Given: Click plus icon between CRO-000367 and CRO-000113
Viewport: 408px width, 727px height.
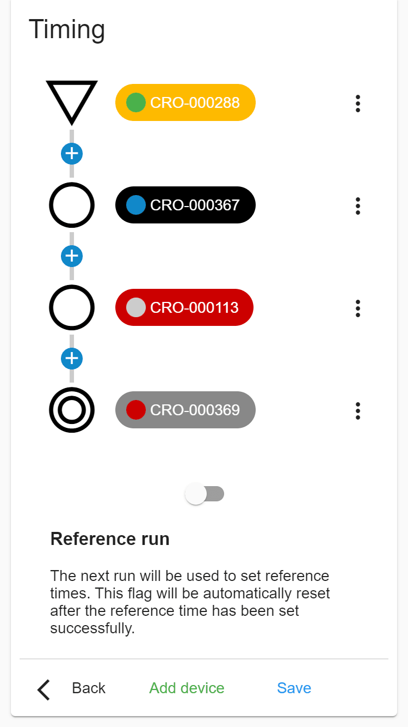Looking at the screenshot, I should point(72,256).
